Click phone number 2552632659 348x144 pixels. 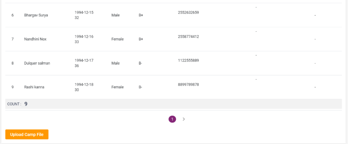tap(188, 13)
